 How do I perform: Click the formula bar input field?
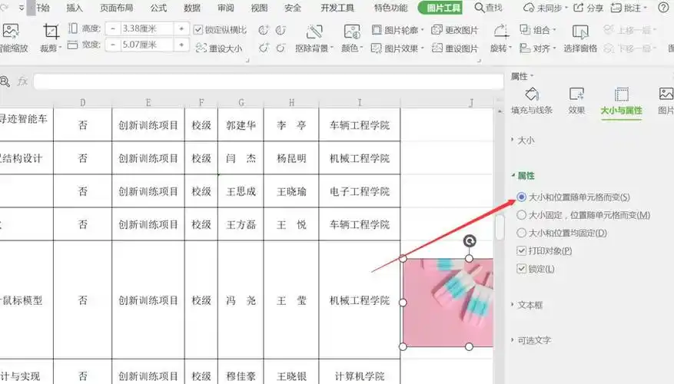coord(269,81)
